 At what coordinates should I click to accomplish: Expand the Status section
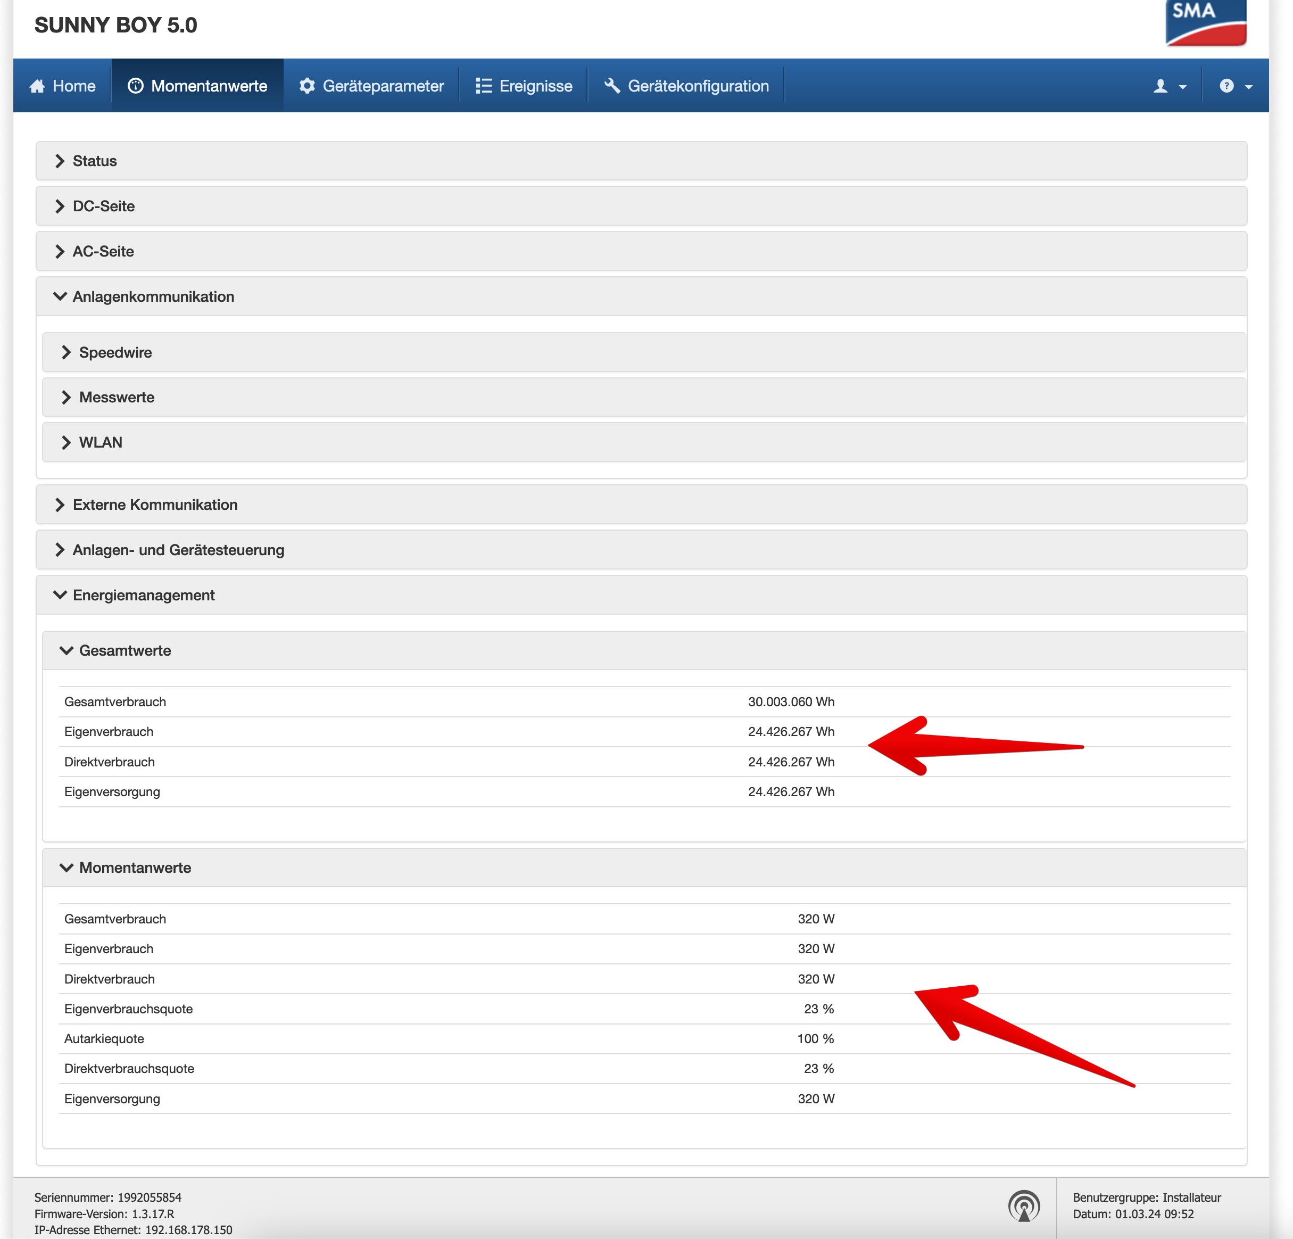click(x=641, y=161)
